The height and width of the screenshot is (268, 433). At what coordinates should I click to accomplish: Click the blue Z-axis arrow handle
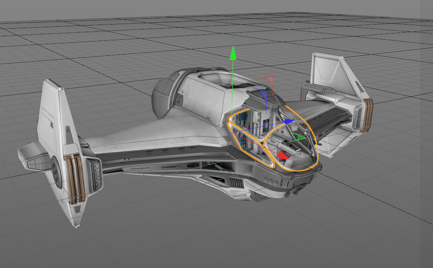tap(289, 121)
